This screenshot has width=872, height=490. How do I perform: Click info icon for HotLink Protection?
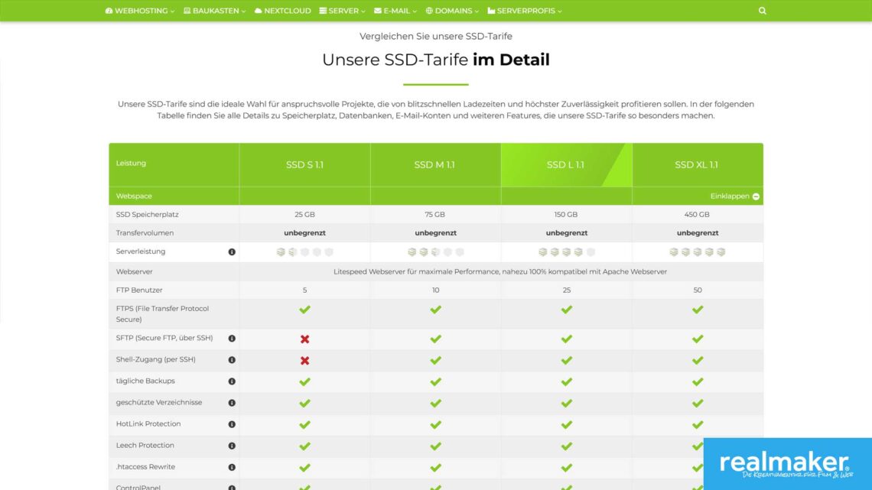tap(232, 424)
